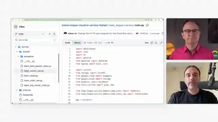This screenshot has height=122, width=218.
Task: Collapse the Files side panel icon
Action: click(16, 27)
